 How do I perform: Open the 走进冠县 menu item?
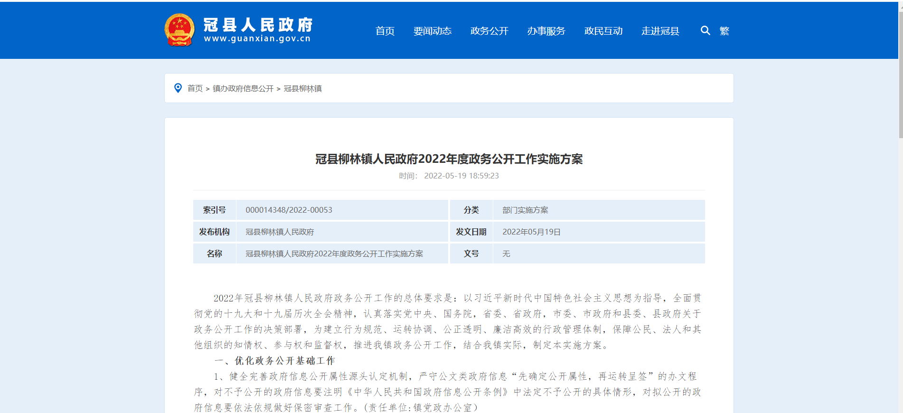660,31
